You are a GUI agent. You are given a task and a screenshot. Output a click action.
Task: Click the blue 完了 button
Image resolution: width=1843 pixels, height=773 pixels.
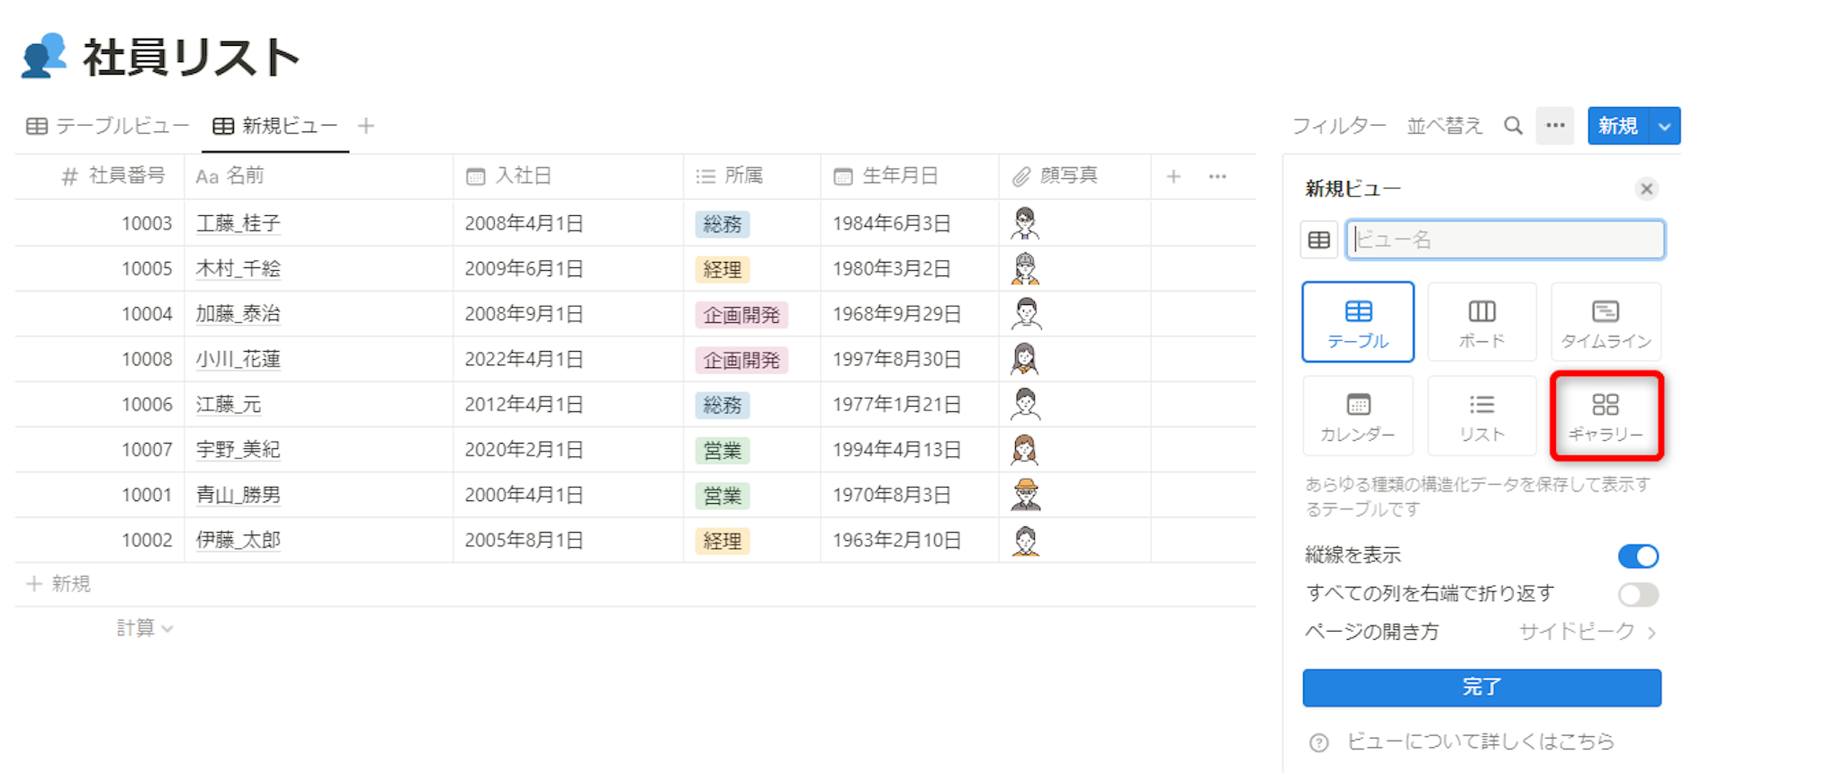point(1481,688)
